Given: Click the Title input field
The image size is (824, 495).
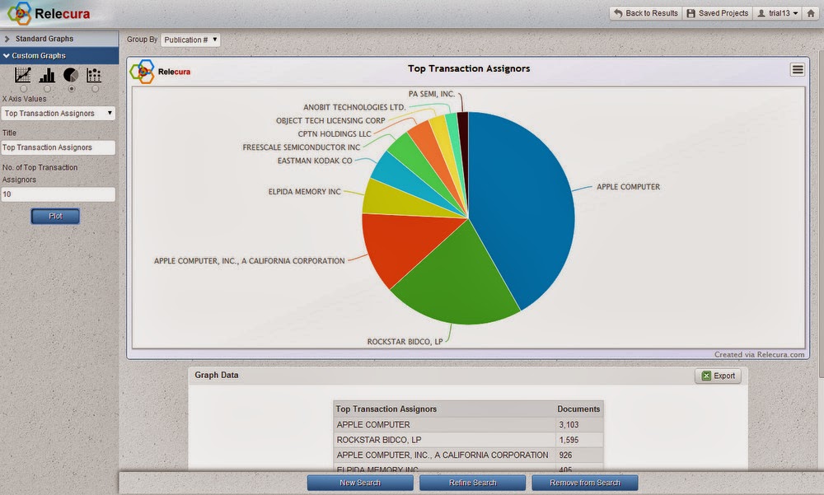Looking at the screenshot, I should tap(58, 147).
